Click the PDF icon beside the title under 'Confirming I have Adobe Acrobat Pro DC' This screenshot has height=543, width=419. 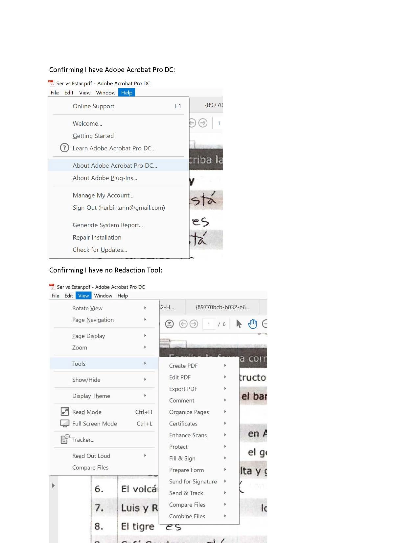pyautogui.click(x=51, y=83)
